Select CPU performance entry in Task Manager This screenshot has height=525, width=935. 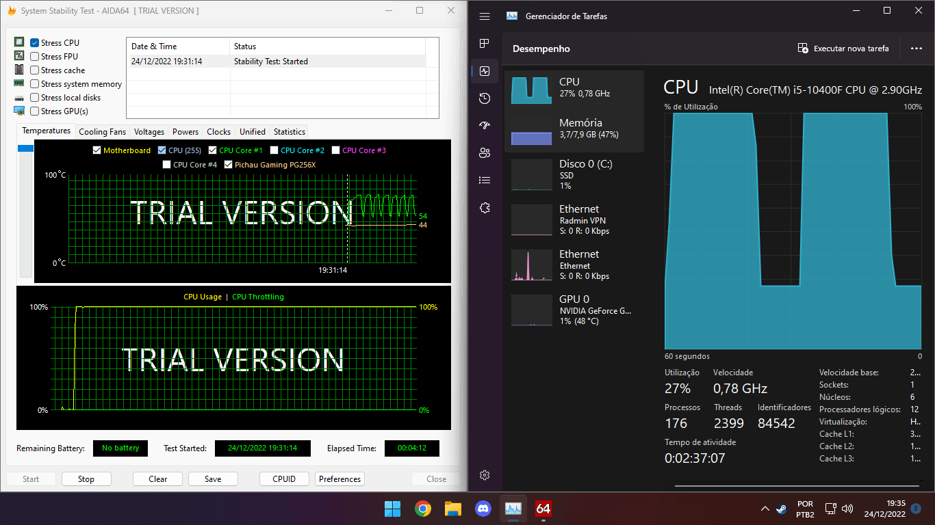click(x=574, y=90)
